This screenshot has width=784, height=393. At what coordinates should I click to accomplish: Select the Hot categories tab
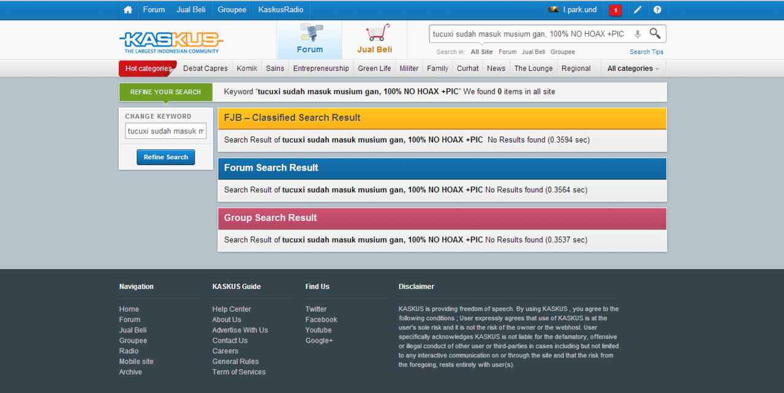coord(148,69)
